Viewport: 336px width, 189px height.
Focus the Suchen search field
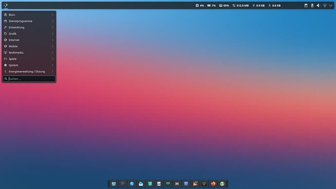click(x=29, y=79)
